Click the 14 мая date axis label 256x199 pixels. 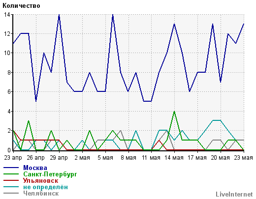(174, 158)
